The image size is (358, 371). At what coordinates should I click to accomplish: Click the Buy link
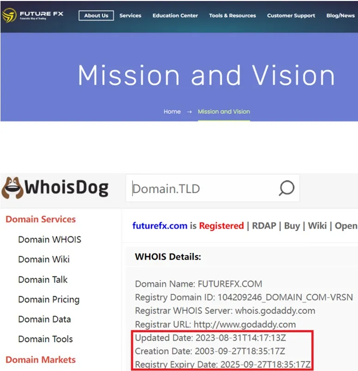292,226
